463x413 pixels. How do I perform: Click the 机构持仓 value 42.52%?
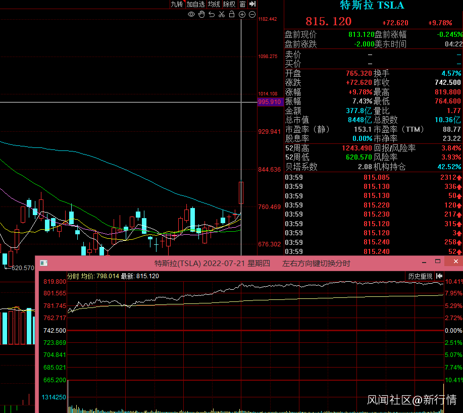tap(449, 167)
